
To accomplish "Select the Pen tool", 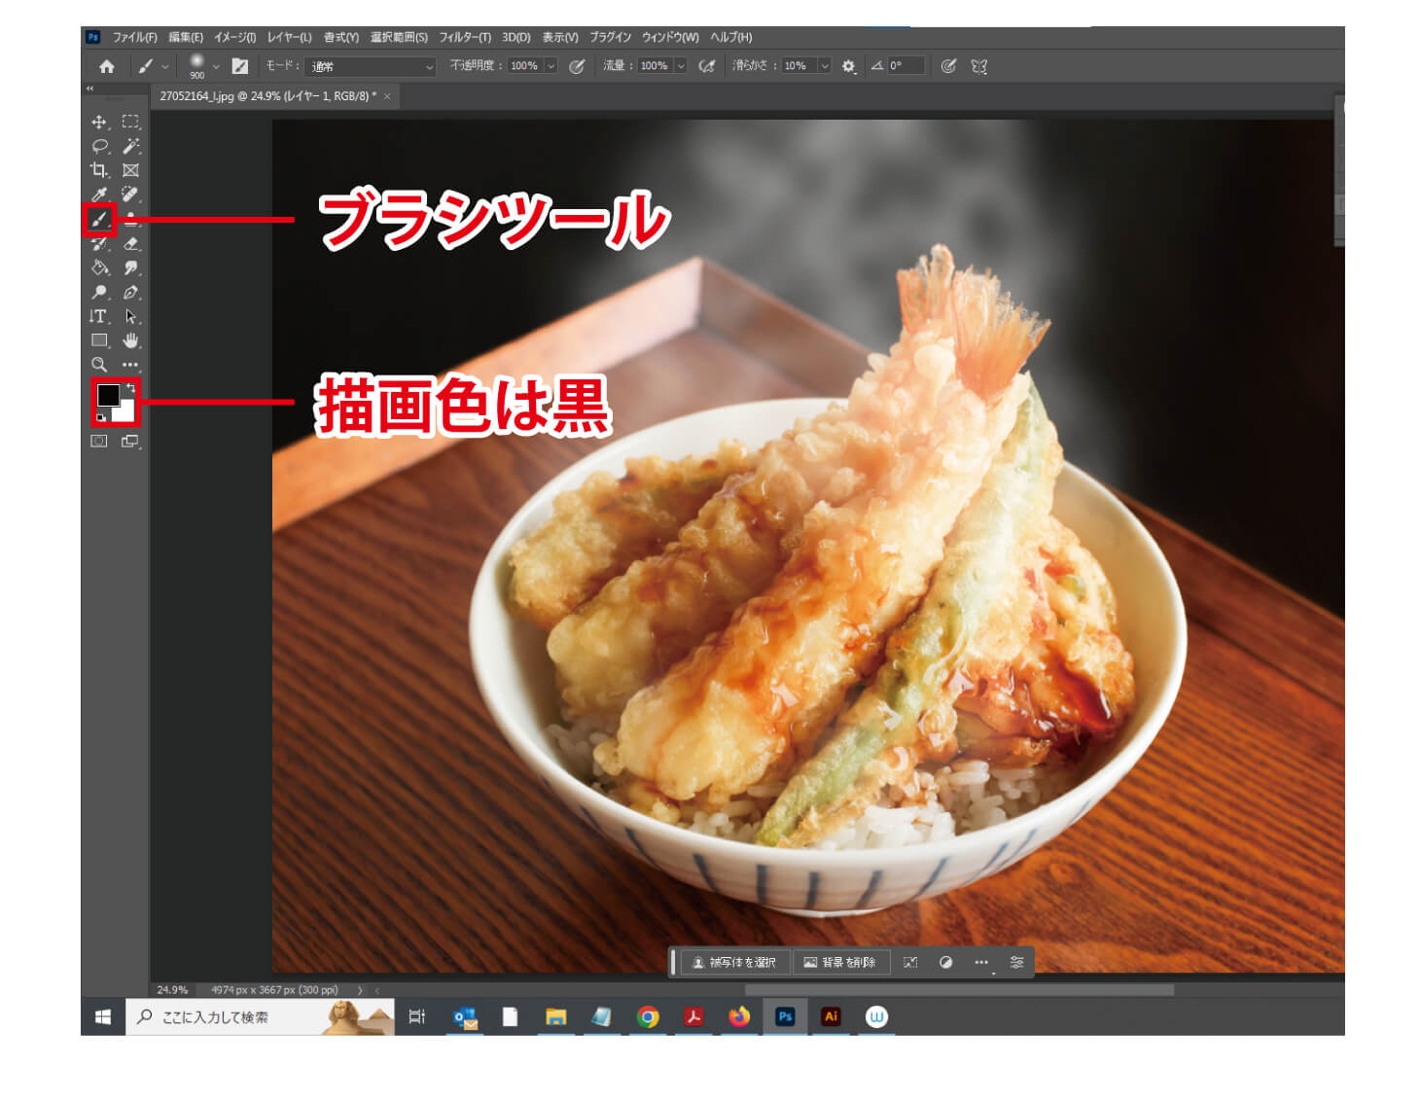I will [x=130, y=292].
